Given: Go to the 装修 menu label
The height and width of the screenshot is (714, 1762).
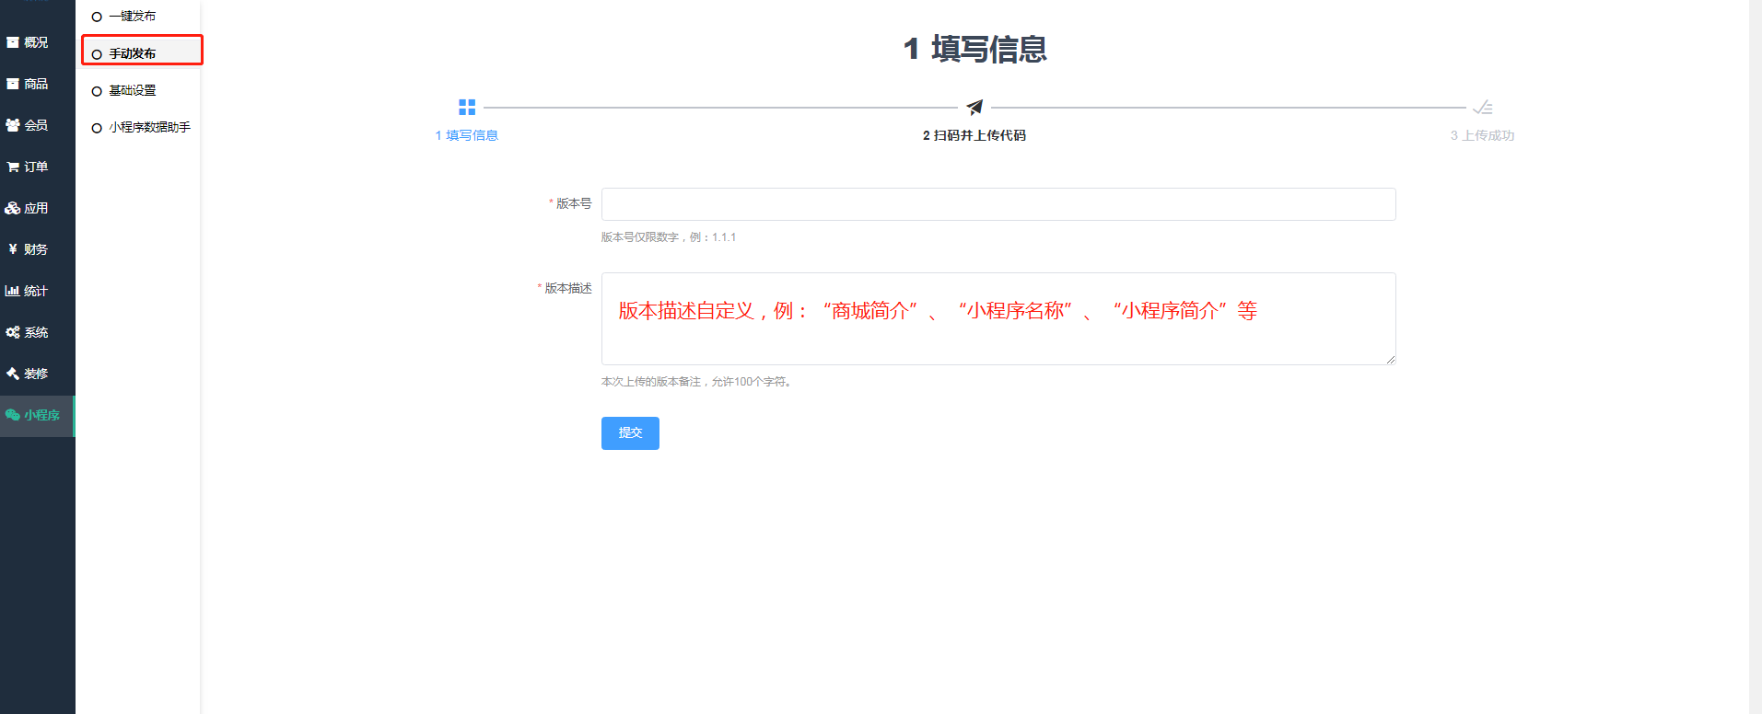Looking at the screenshot, I should 36,374.
